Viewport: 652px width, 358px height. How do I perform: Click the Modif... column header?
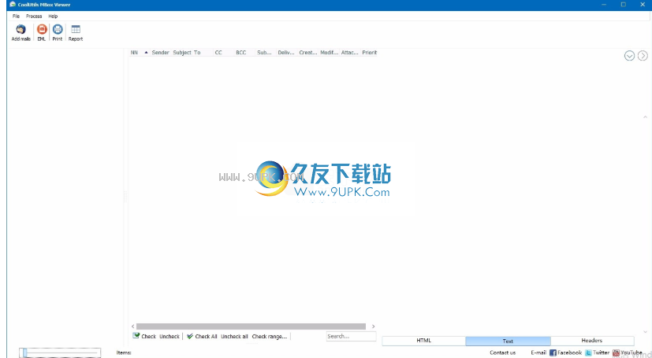[x=330, y=53]
